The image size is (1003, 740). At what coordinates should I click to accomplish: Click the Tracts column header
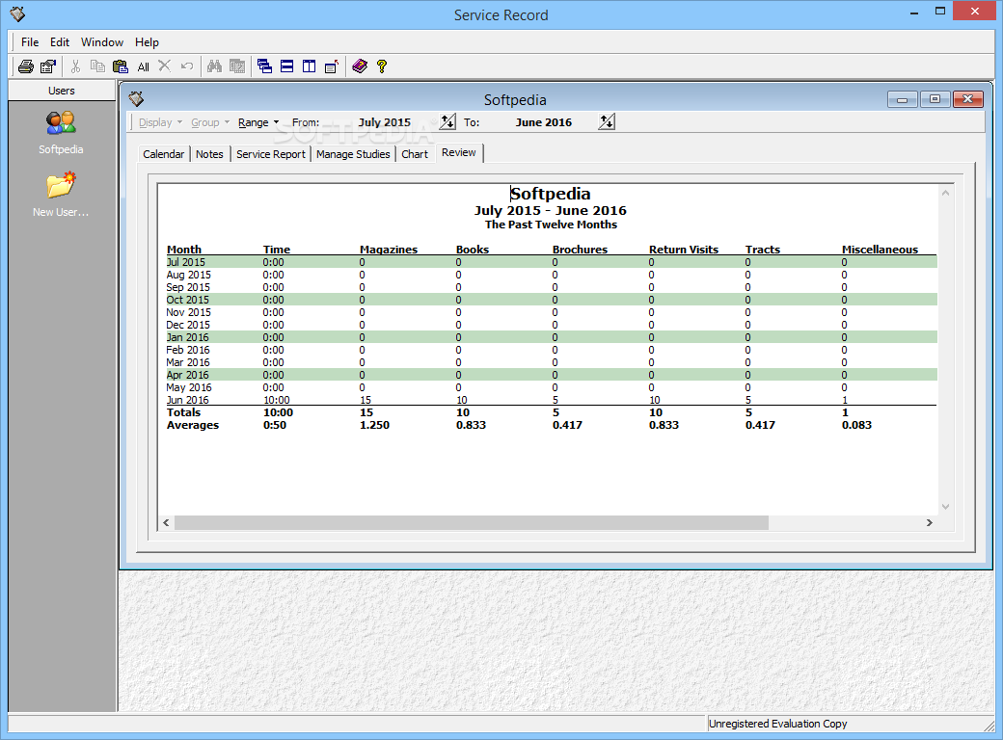(763, 250)
